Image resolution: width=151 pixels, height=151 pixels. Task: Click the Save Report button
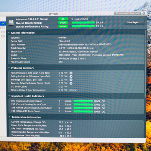point(134,22)
